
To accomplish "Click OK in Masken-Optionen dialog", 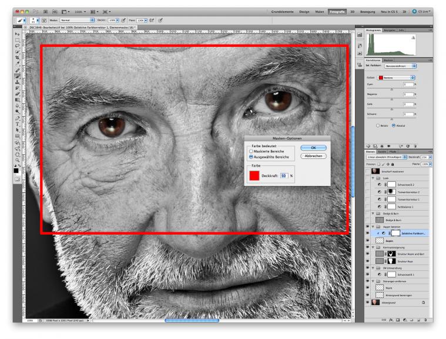I will coord(313,148).
